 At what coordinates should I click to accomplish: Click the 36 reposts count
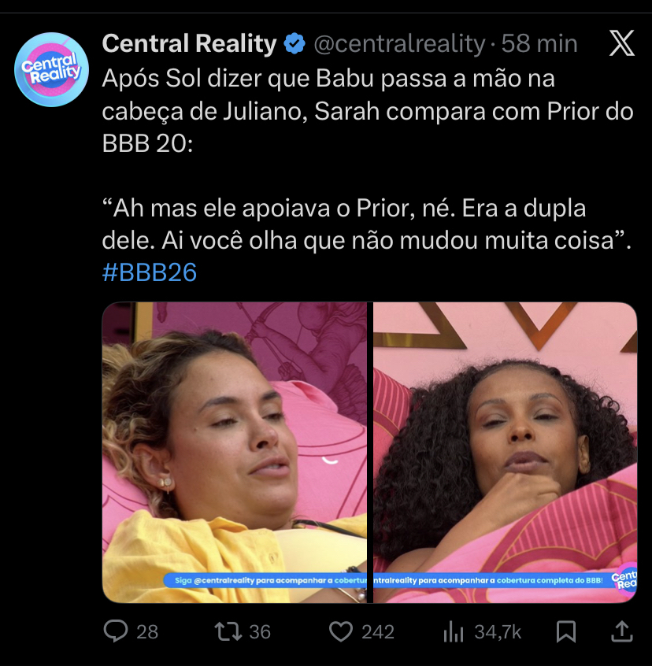(x=260, y=632)
